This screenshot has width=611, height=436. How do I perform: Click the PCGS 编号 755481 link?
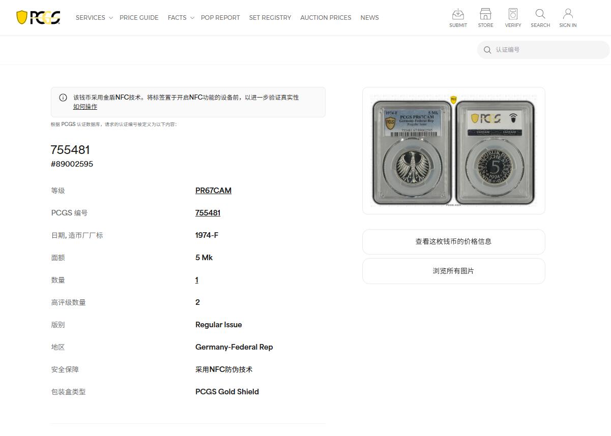point(208,212)
